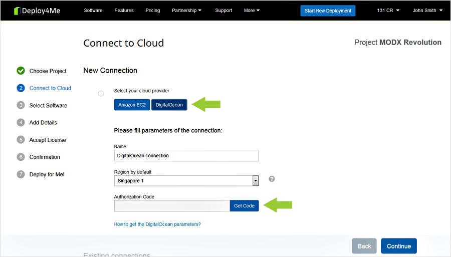Click the connection Name input field
Viewport: 451px width, 257px height.
[x=186, y=156]
